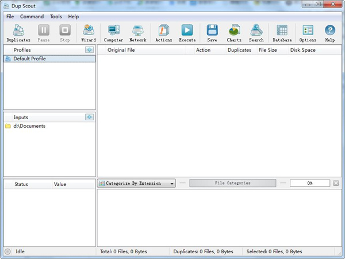Add a new profile with plus button
Screen dimensions: 345x259
(89, 49)
